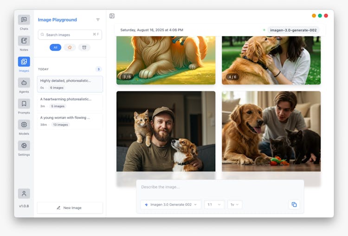The image size is (348, 236).
Task: Go to the Agents robot icon
Action: pos(24,83)
